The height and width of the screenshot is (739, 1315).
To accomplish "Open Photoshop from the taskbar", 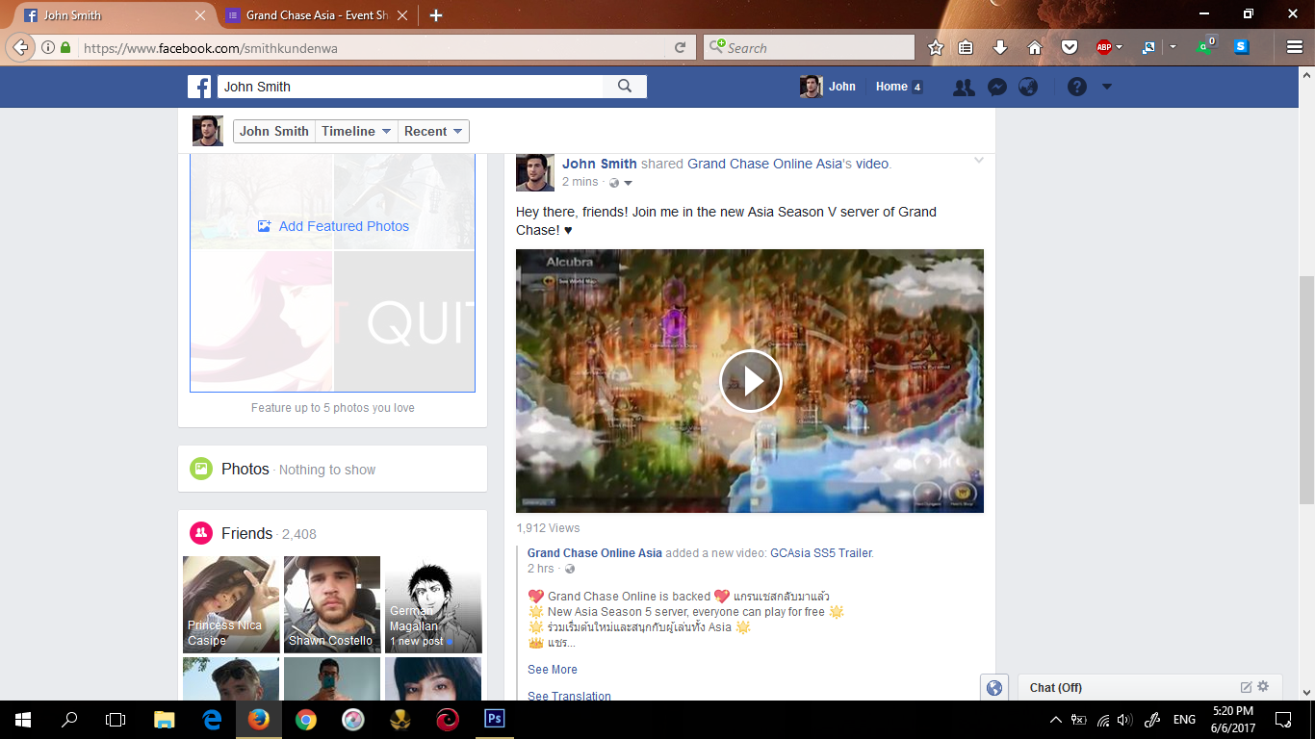I will pyautogui.click(x=494, y=719).
